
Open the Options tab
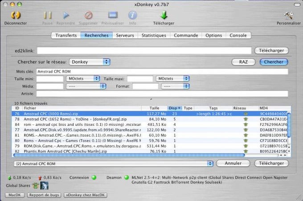[x=214, y=36]
